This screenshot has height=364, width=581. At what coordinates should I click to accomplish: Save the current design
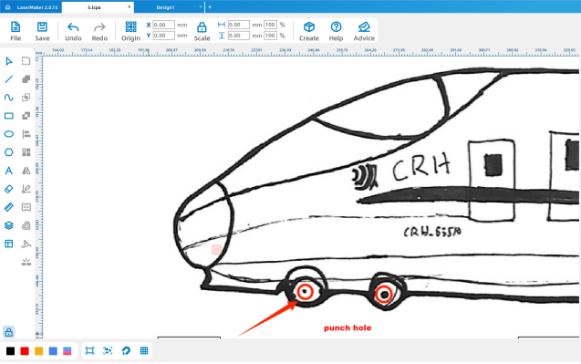coord(42,31)
